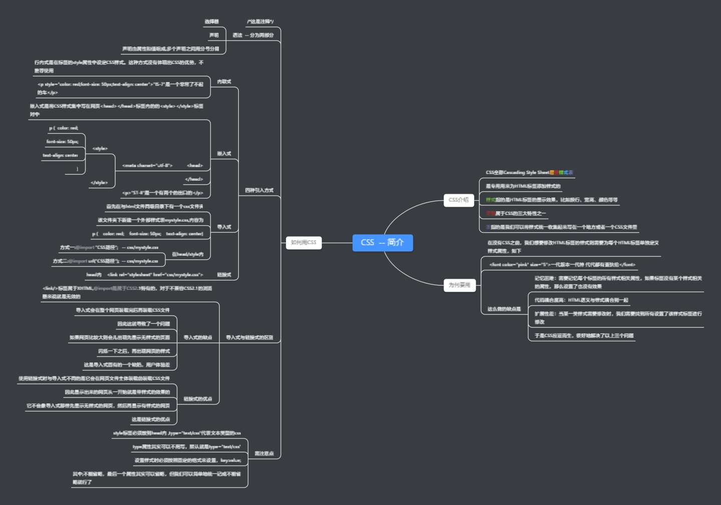The height and width of the screenshot is (505, 721).
Task: Click the '需注意点' branch label
Action: [x=264, y=453]
